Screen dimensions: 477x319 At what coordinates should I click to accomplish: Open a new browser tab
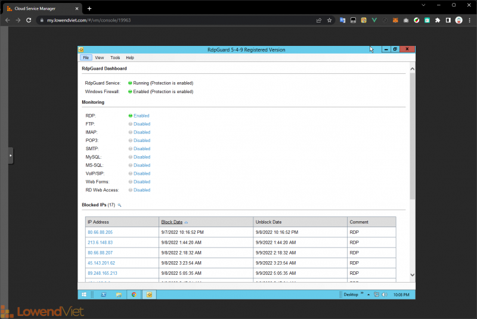point(89,8)
